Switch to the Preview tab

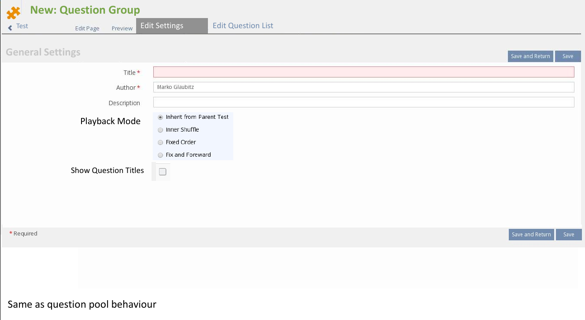pyautogui.click(x=122, y=28)
